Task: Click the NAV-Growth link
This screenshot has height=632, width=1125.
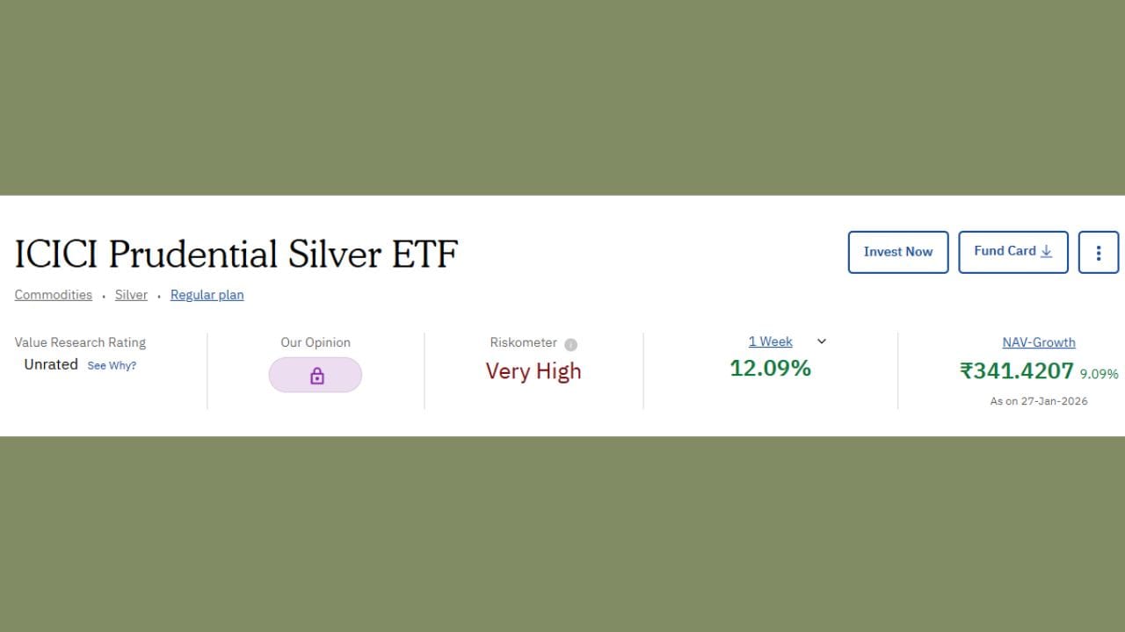Action: [x=1039, y=342]
